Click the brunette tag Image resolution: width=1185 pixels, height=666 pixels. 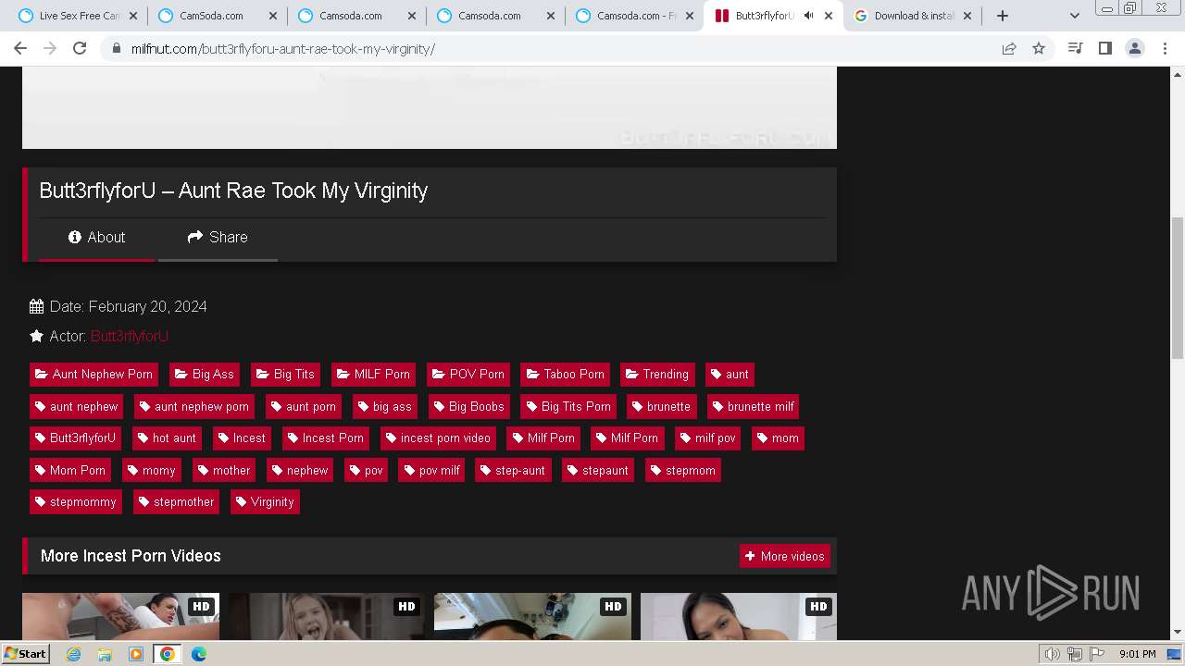(661, 407)
